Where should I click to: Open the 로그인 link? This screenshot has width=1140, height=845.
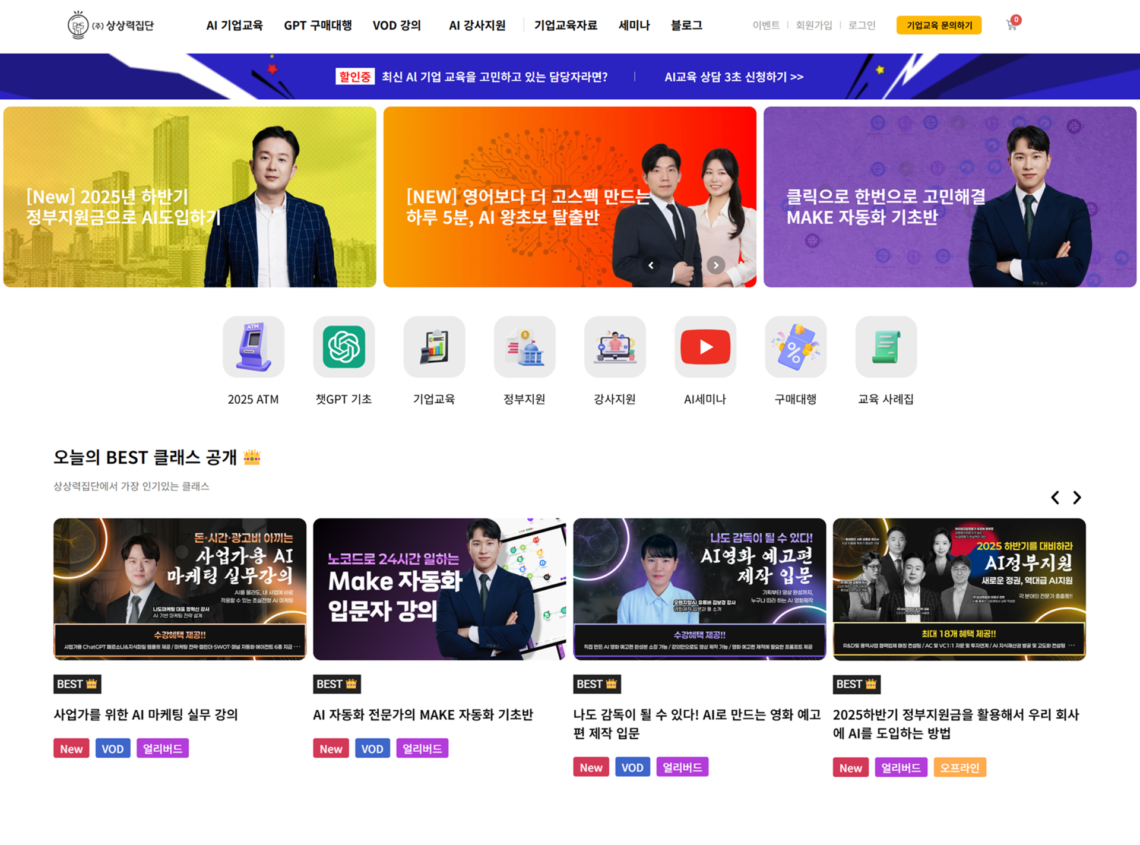pos(862,26)
